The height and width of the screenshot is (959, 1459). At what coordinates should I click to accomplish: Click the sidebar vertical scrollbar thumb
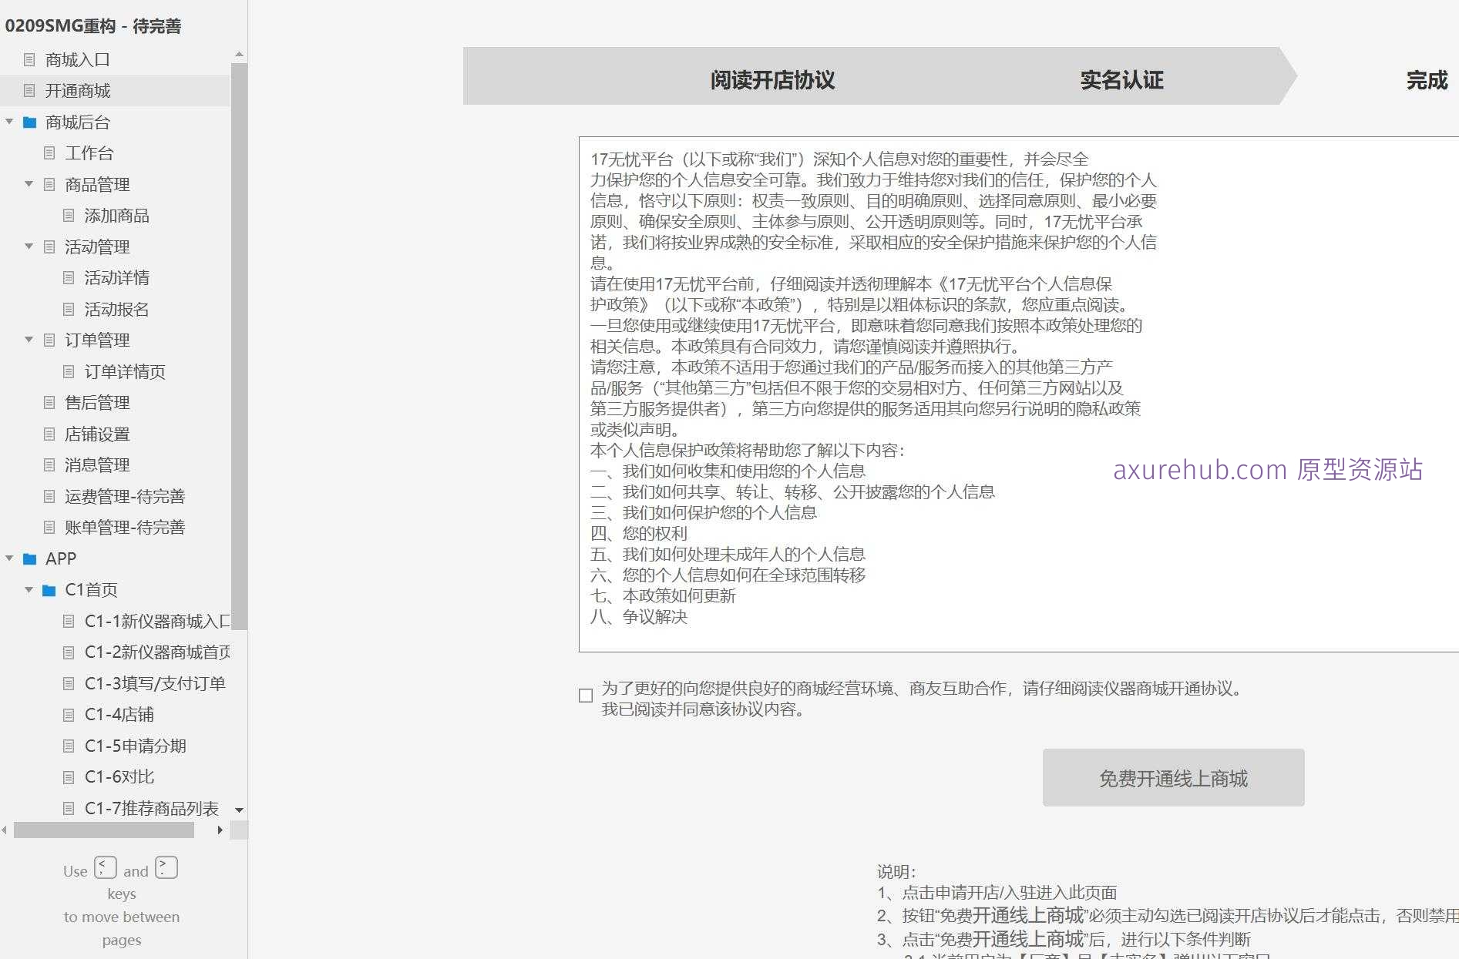[239, 347]
